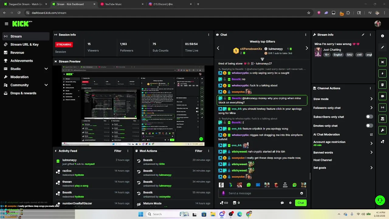Screen dimensions: 389x219
Task: Click the purple microphone icon in message box
Action: [224, 193]
